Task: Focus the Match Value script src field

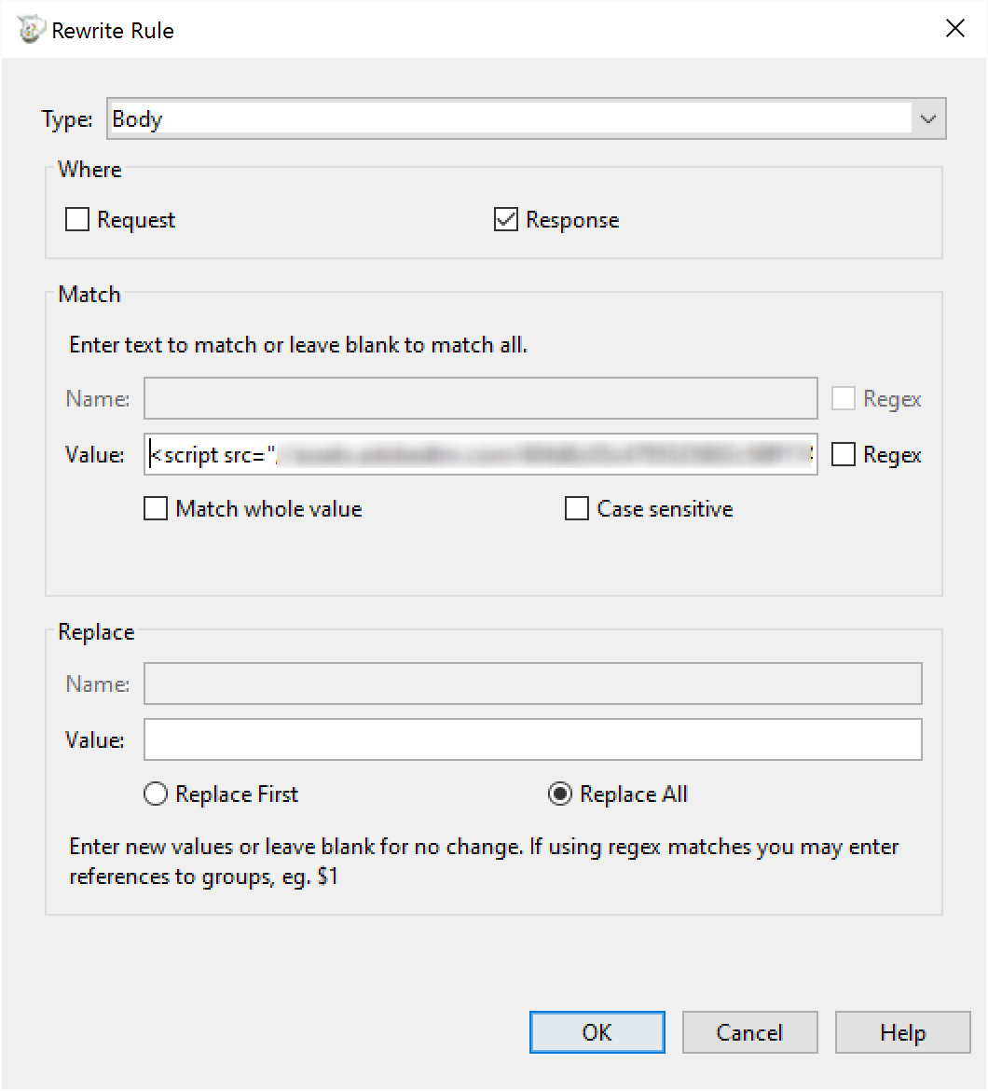Action: coord(480,455)
